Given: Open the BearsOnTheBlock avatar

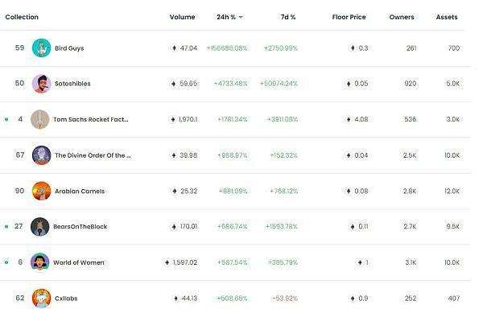Looking at the screenshot, I should coord(40,226).
